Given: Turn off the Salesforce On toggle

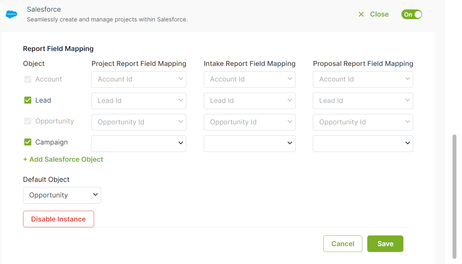Looking at the screenshot, I should tap(412, 14).
